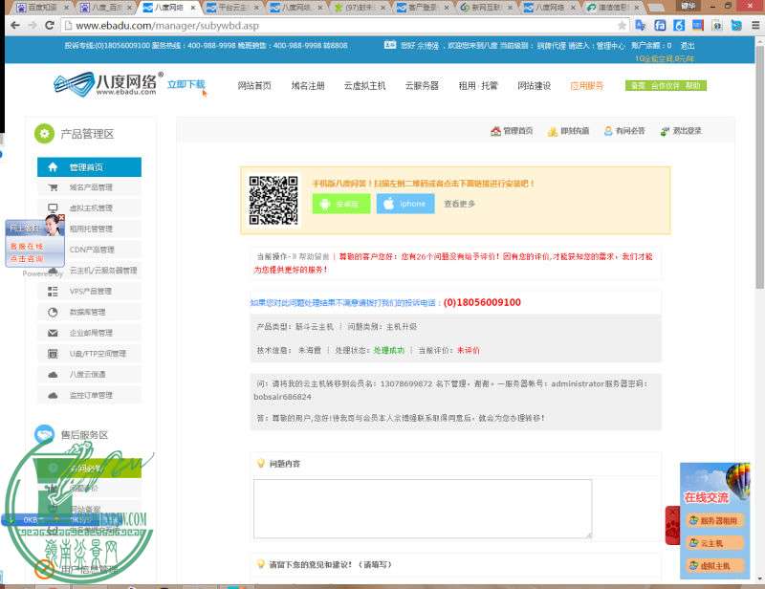Click the VPS产品管理 list icon
The image size is (765, 589).
click(x=53, y=292)
